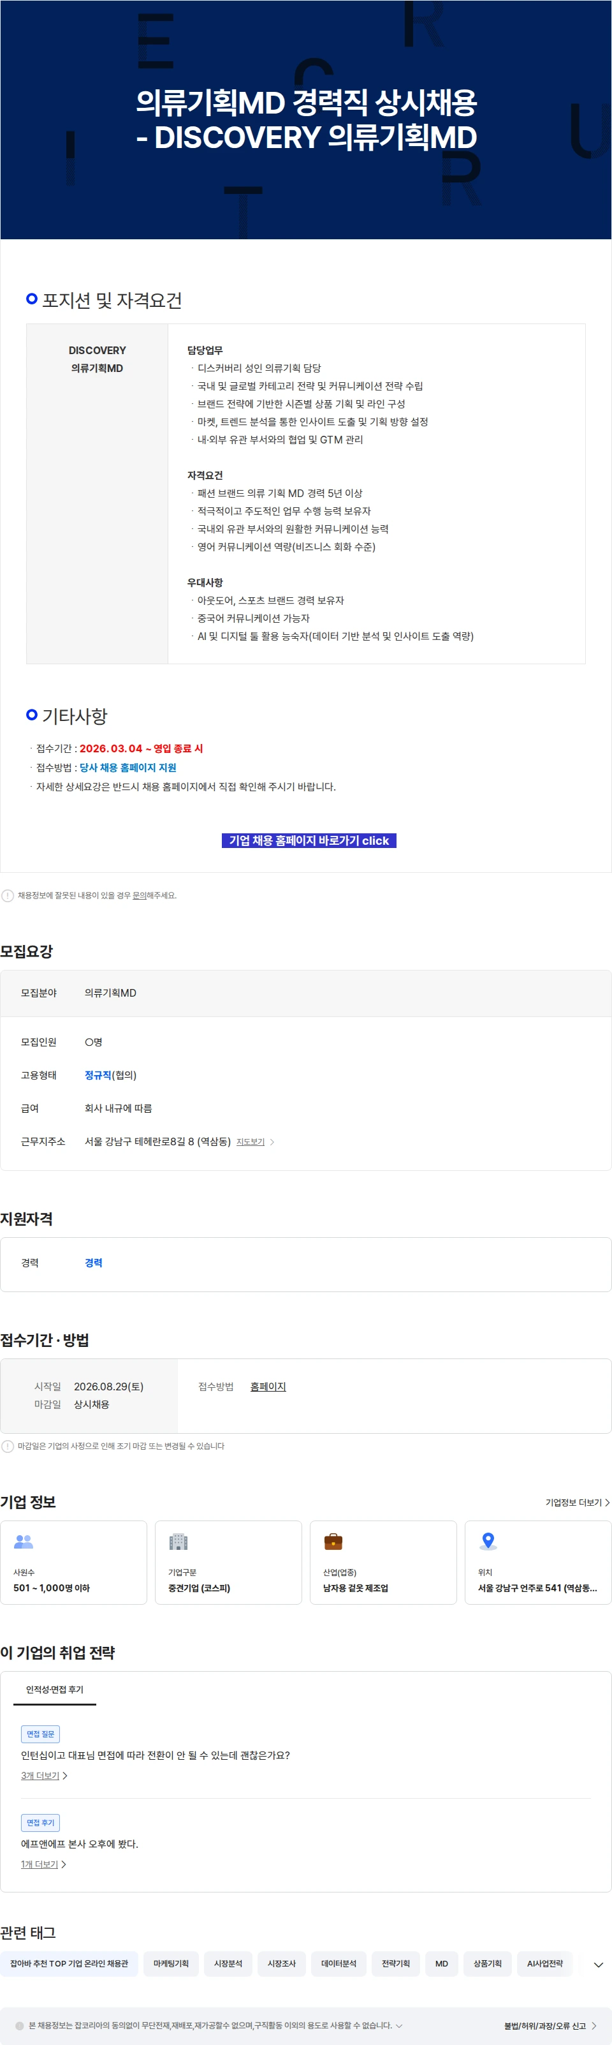This screenshot has height=2045, width=612.
Task: Click the 당사 채용 홈페이지 지원 text
Action: coord(127,767)
